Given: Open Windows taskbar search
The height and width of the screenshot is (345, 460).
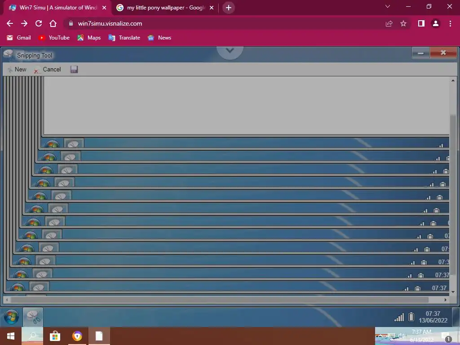Looking at the screenshot, I should pos(32,336).
